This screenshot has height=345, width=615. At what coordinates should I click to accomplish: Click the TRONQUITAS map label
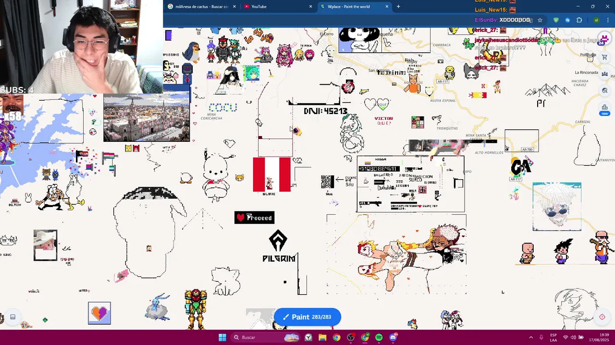[x=447, y=128]
